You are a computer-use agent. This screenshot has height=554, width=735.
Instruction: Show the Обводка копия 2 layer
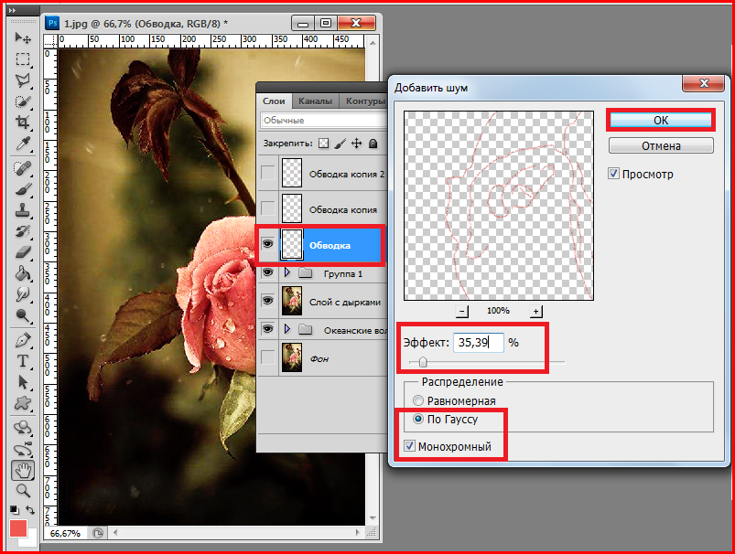click(267, 173)
